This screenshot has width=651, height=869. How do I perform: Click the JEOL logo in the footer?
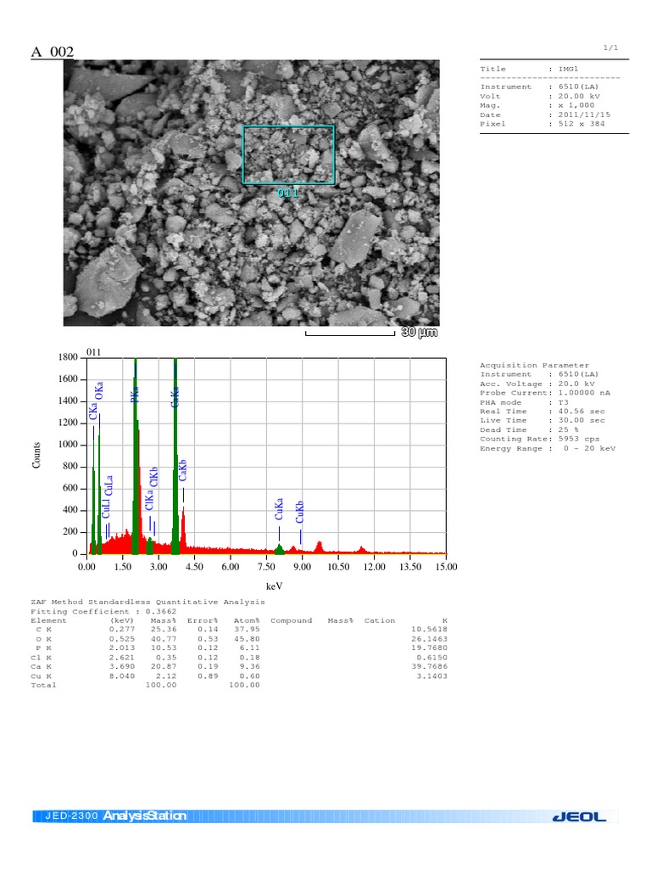coord(579,816)
